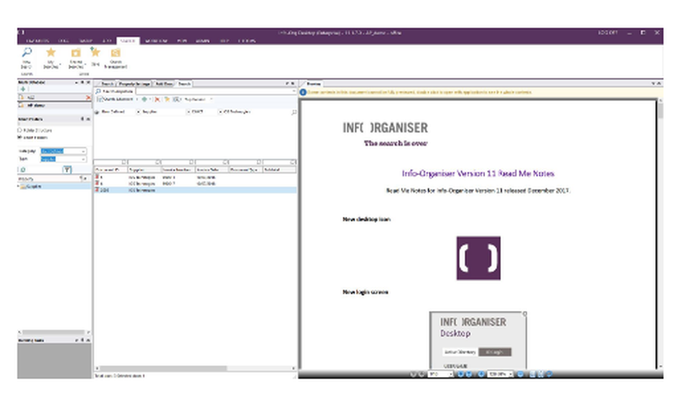The width and height of the screenshot is (694, 404).
Task: Select the Smart Folders radio button
Action: point(19,137)
